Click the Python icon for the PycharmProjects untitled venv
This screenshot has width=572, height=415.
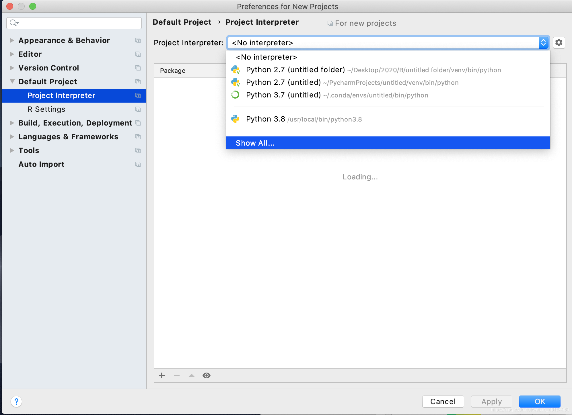click(236, 82)
